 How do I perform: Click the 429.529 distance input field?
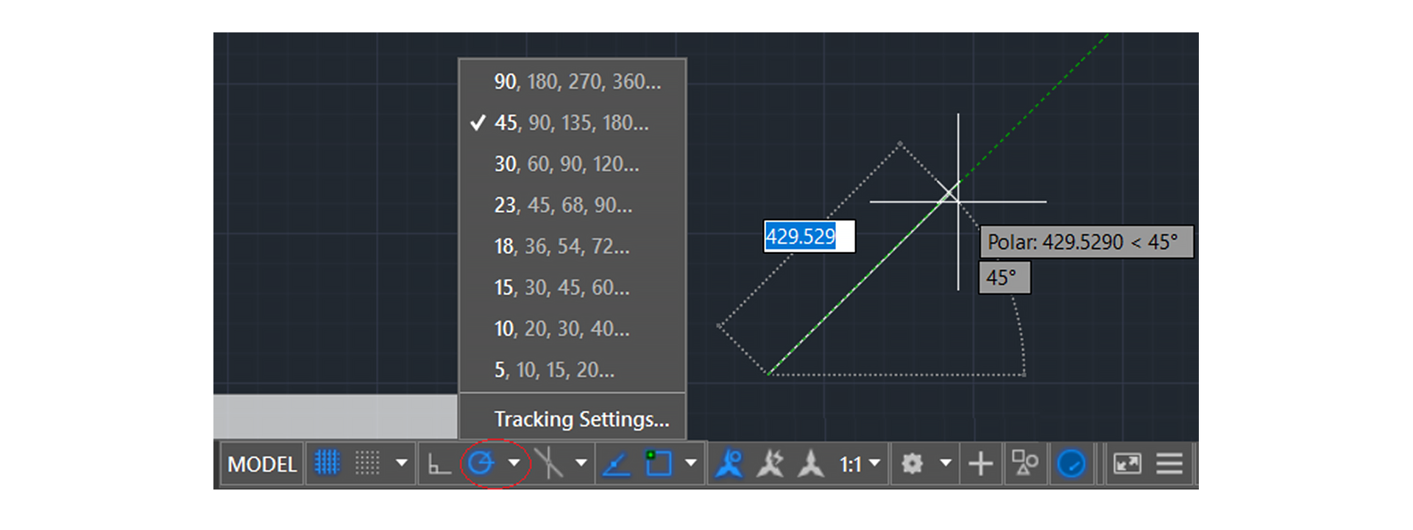pyautogui.click(x=810, y=236)
